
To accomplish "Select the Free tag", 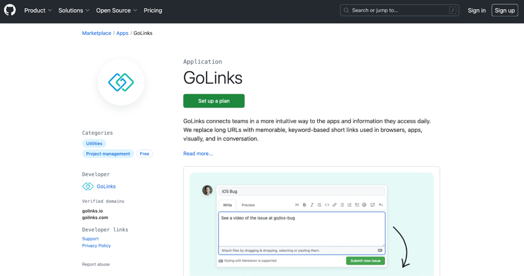I will [144, 154].
